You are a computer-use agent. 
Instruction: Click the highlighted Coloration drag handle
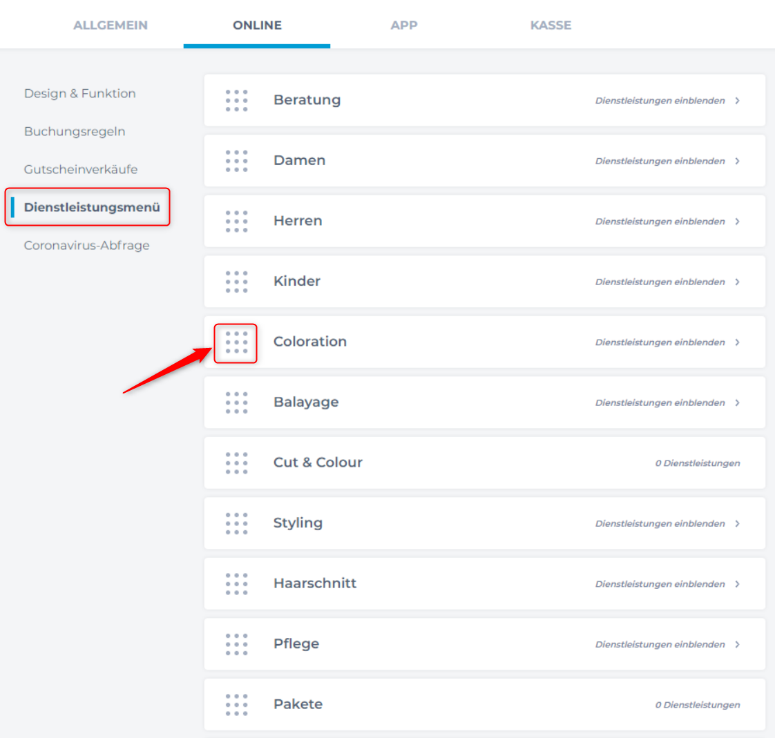pyautogui.click(x=236, y=342)
